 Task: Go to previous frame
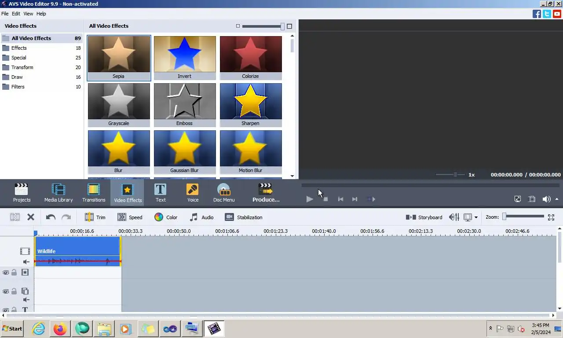click(340, 199)
